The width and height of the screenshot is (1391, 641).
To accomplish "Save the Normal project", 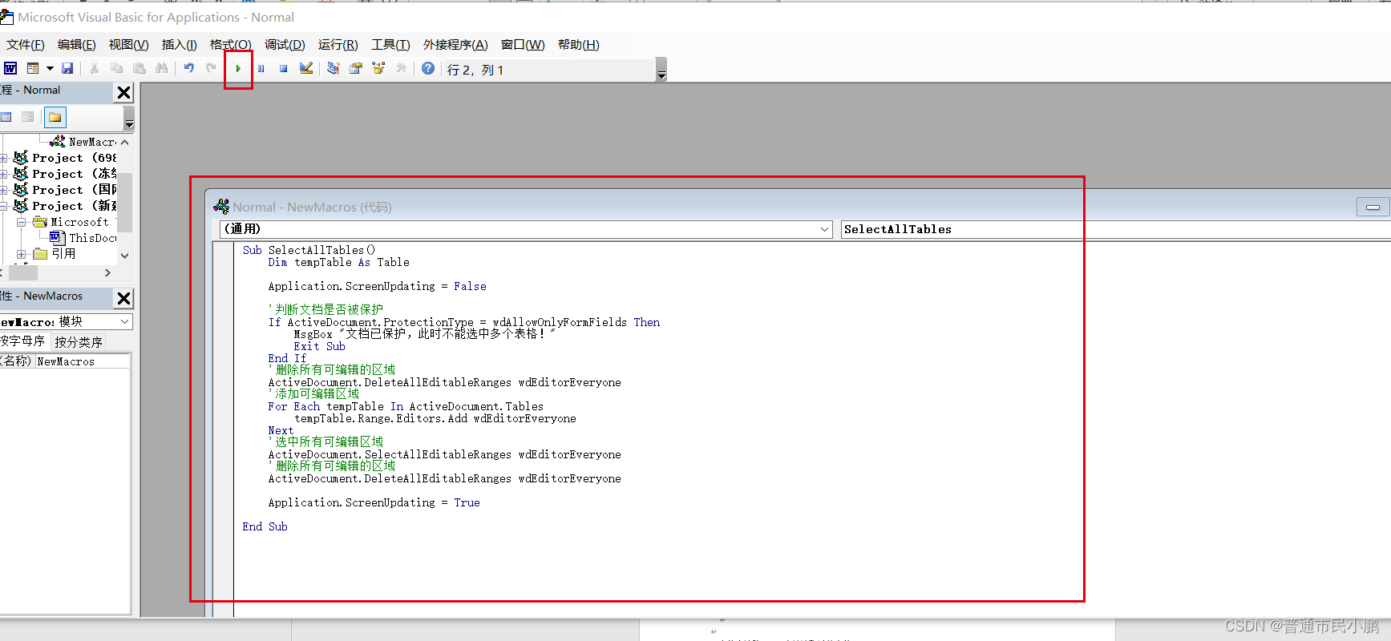I will [67, 69].
